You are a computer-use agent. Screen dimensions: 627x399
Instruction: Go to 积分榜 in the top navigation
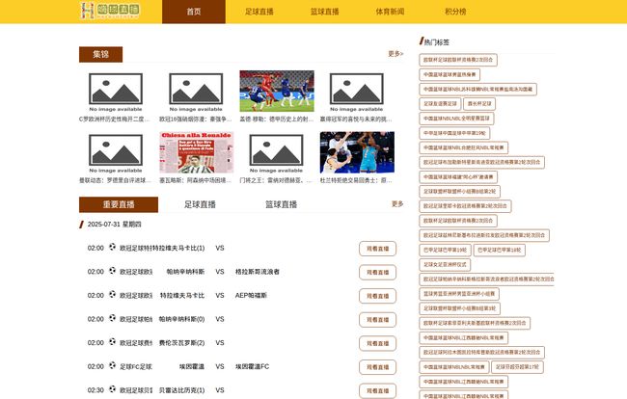455,12
